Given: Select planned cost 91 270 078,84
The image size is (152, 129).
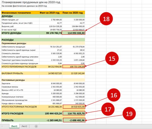Looking at the screenshot, I should [79, 47].
